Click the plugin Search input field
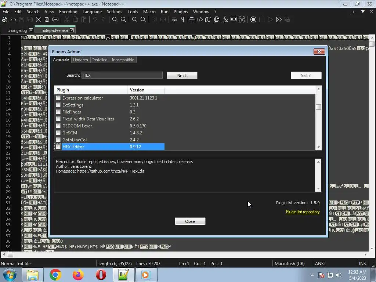376x282 pixels. [x=122, y=75]
